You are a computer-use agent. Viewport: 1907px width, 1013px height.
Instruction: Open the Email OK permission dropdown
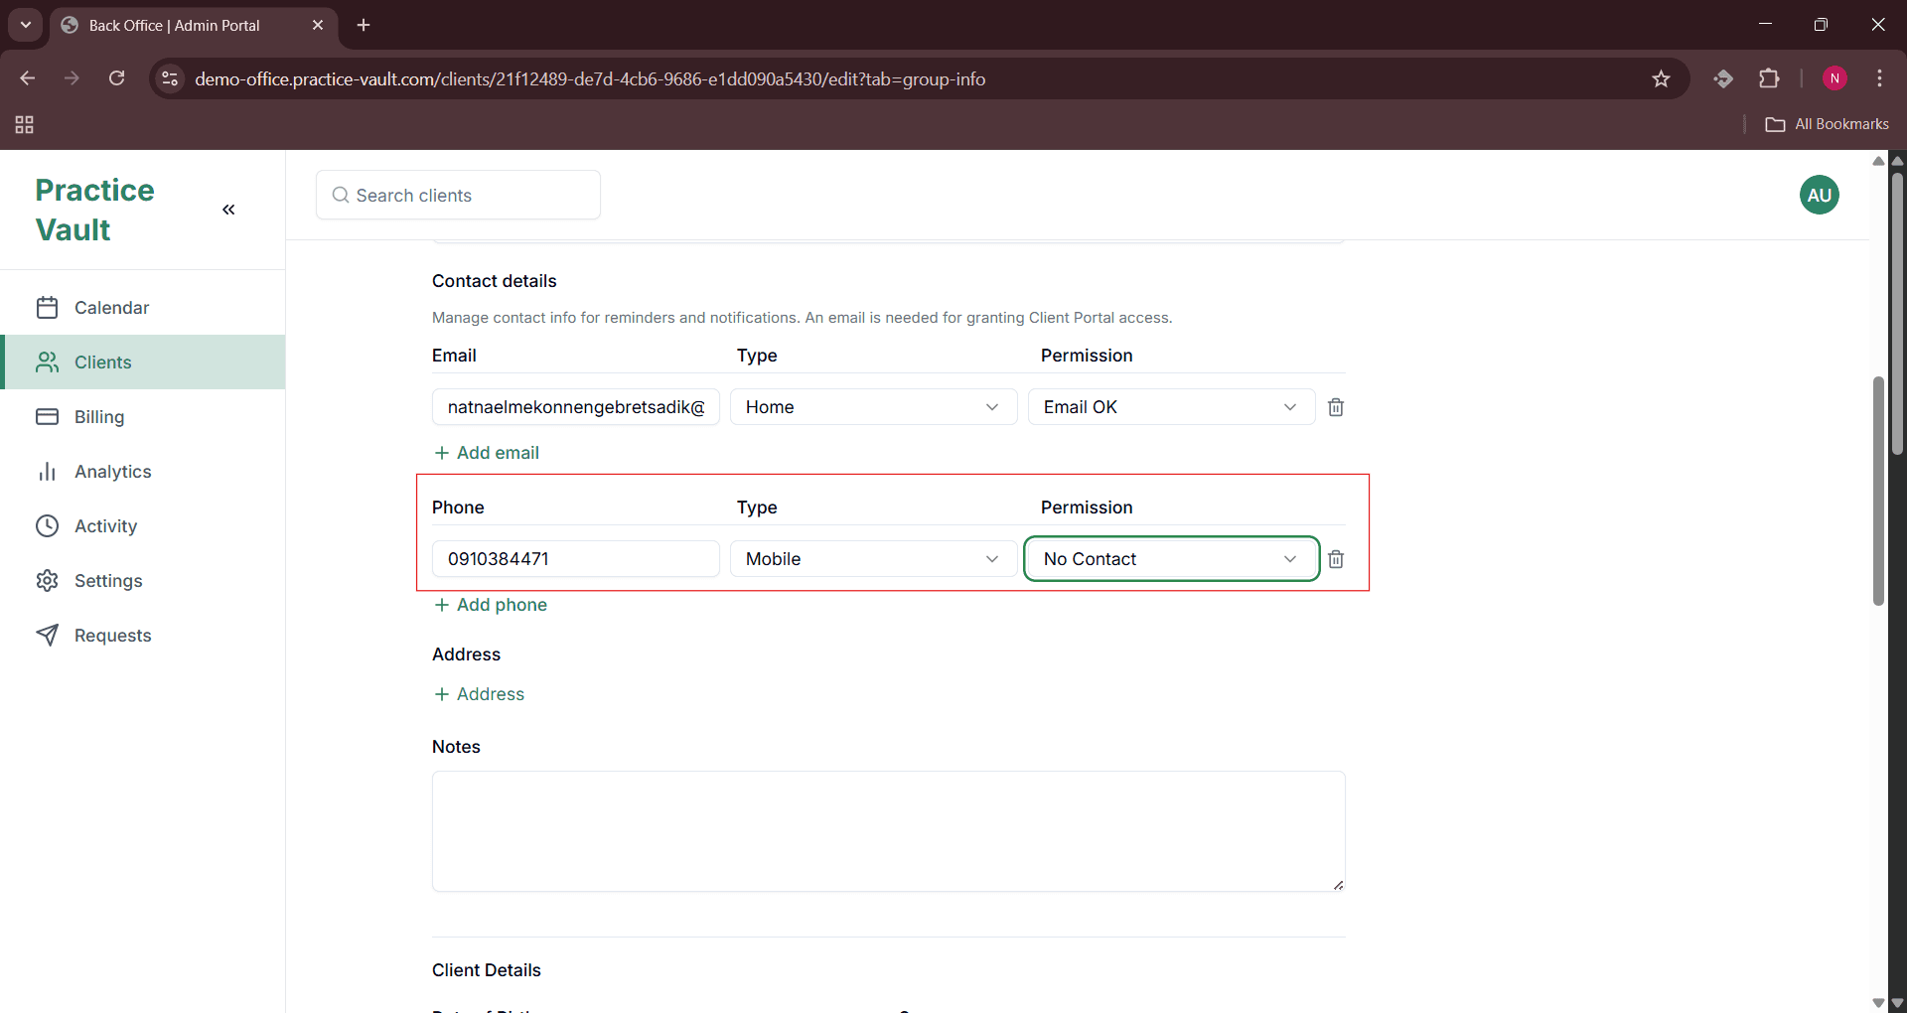coord(1171,406)
